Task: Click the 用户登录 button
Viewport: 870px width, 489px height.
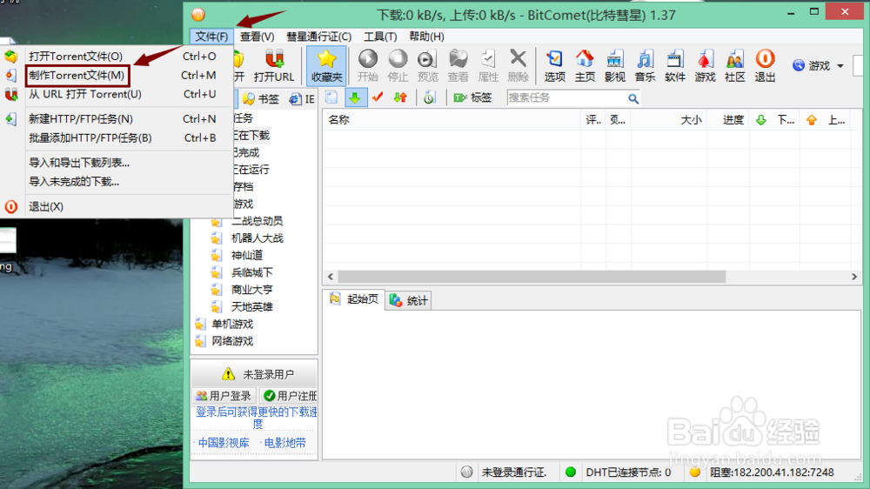Action: [x=223, y=396]
